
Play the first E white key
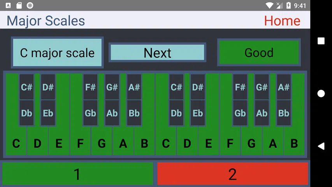[x=59, y=143]
